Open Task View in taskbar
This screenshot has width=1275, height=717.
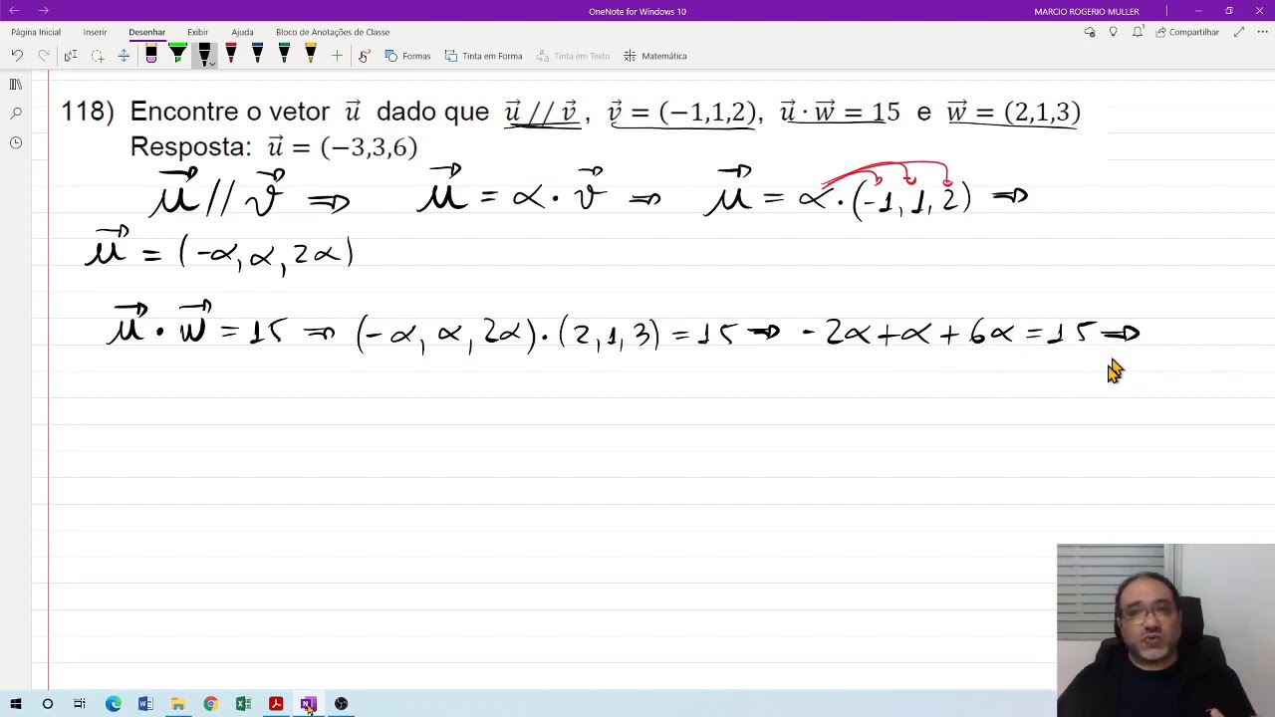click(x=80, y=704)
